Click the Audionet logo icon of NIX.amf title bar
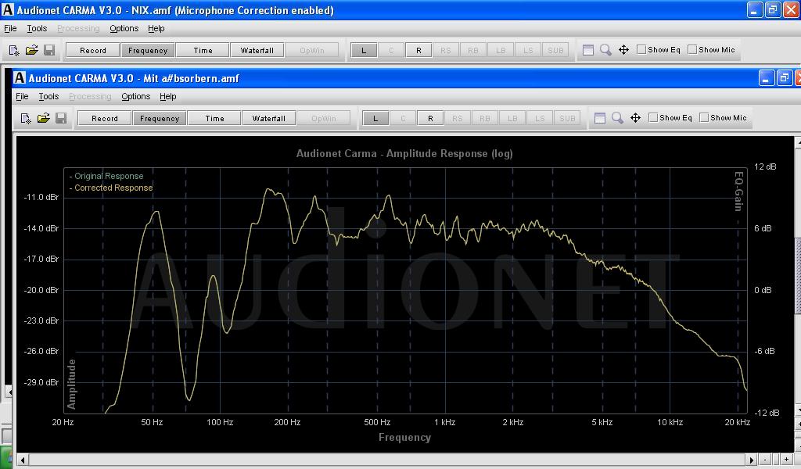This screenshot has height=469, width=801. [8, 9]
